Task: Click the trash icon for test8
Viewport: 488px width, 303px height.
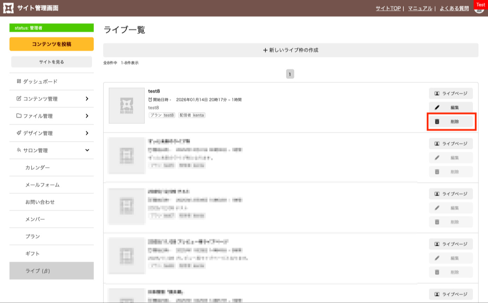Action: pos(437,122)
